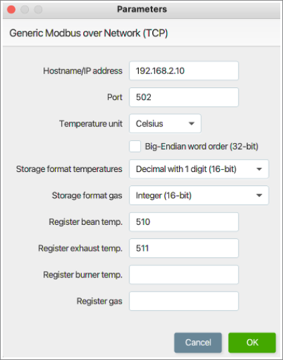Focus the Port field showing 502
283x360 pixels.
click(x=184, y=97)
